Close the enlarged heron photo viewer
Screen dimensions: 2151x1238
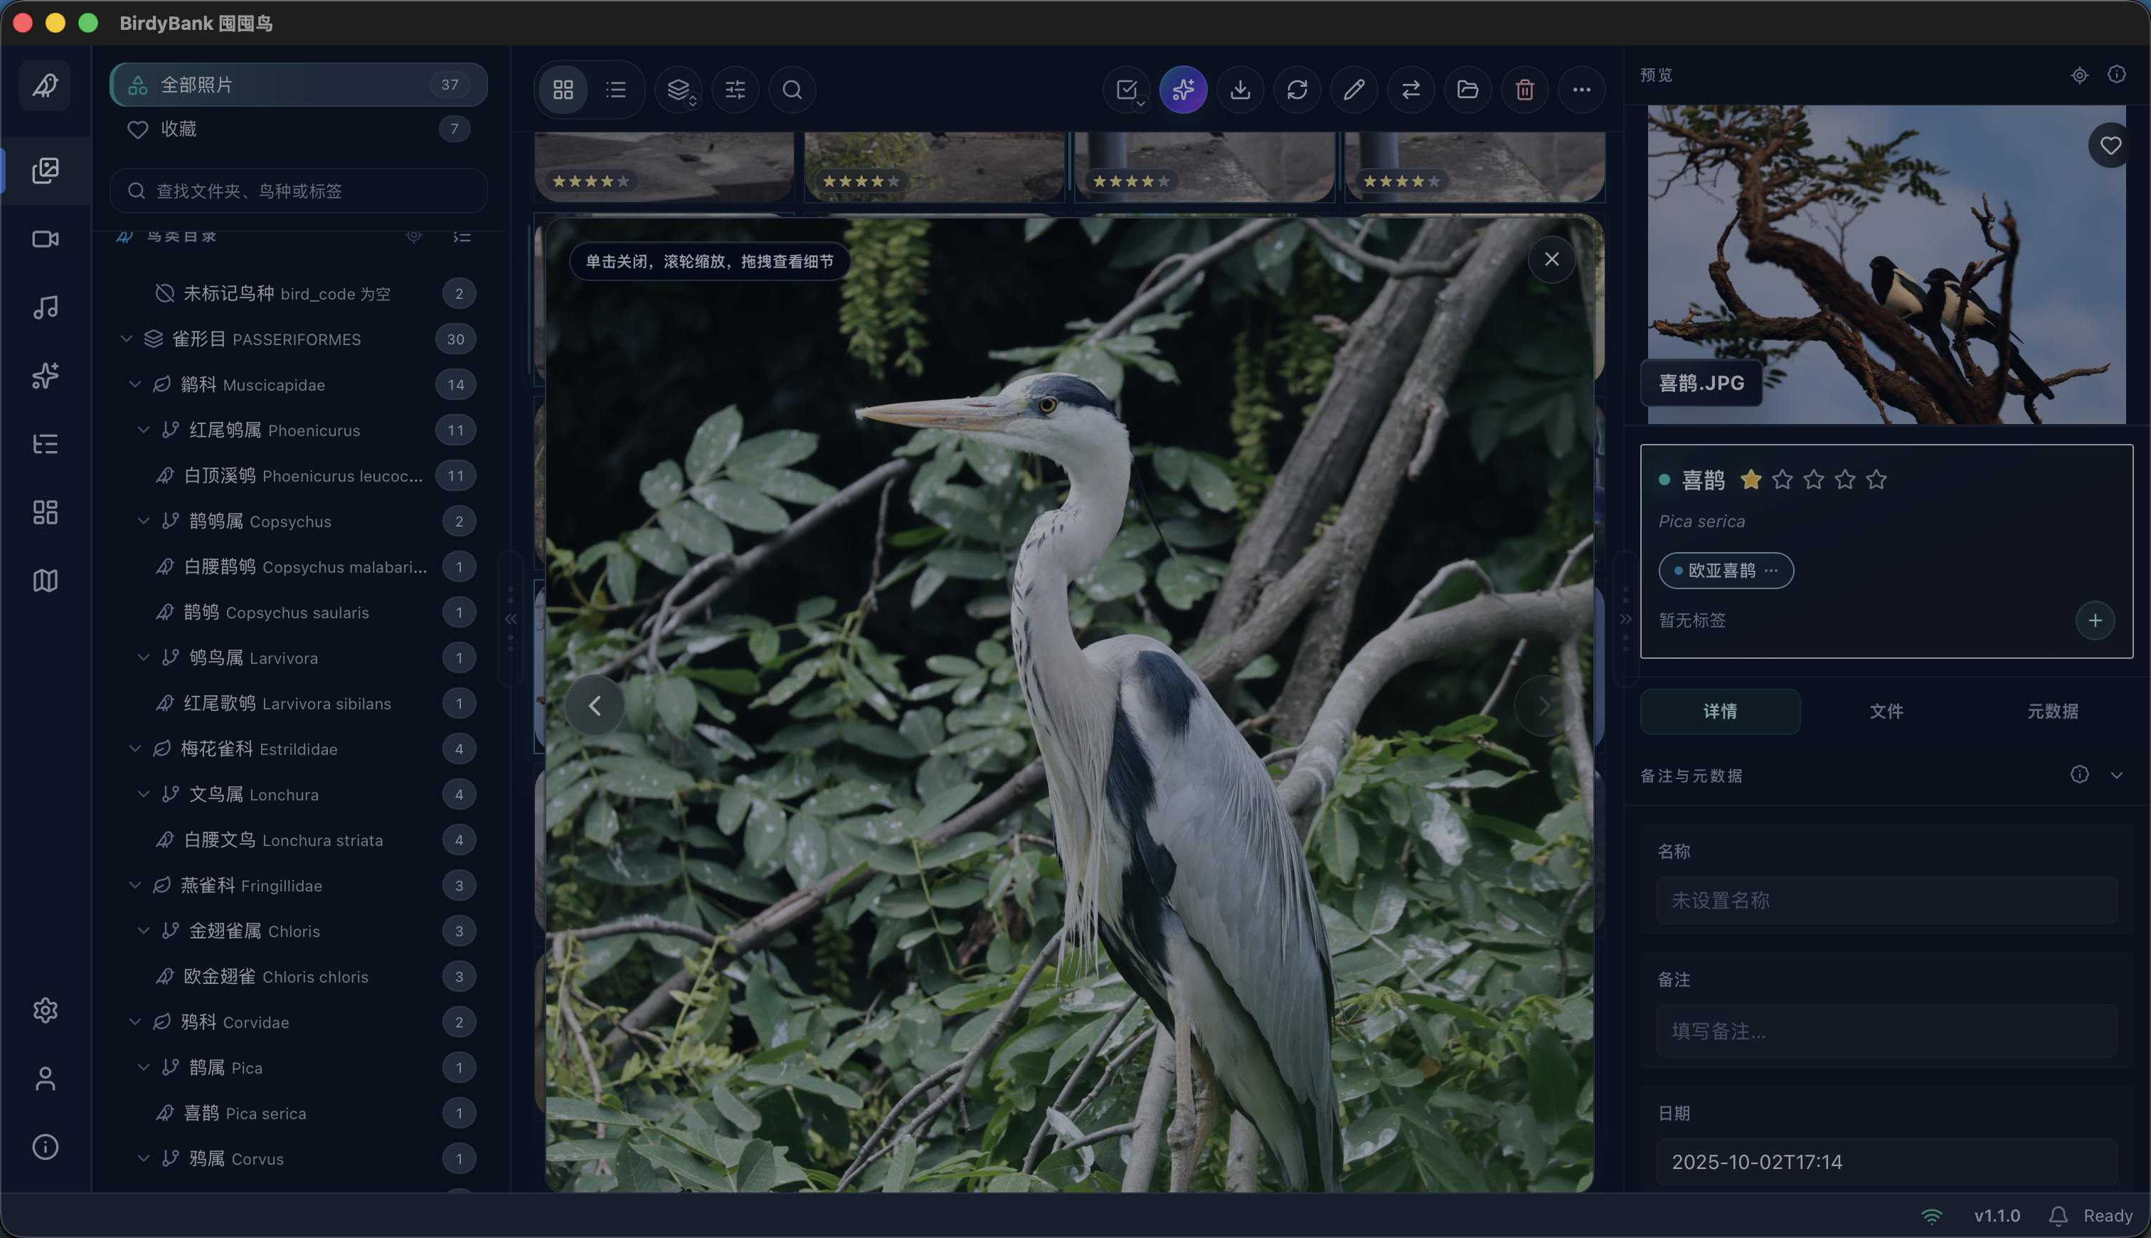pos(1552,259)
